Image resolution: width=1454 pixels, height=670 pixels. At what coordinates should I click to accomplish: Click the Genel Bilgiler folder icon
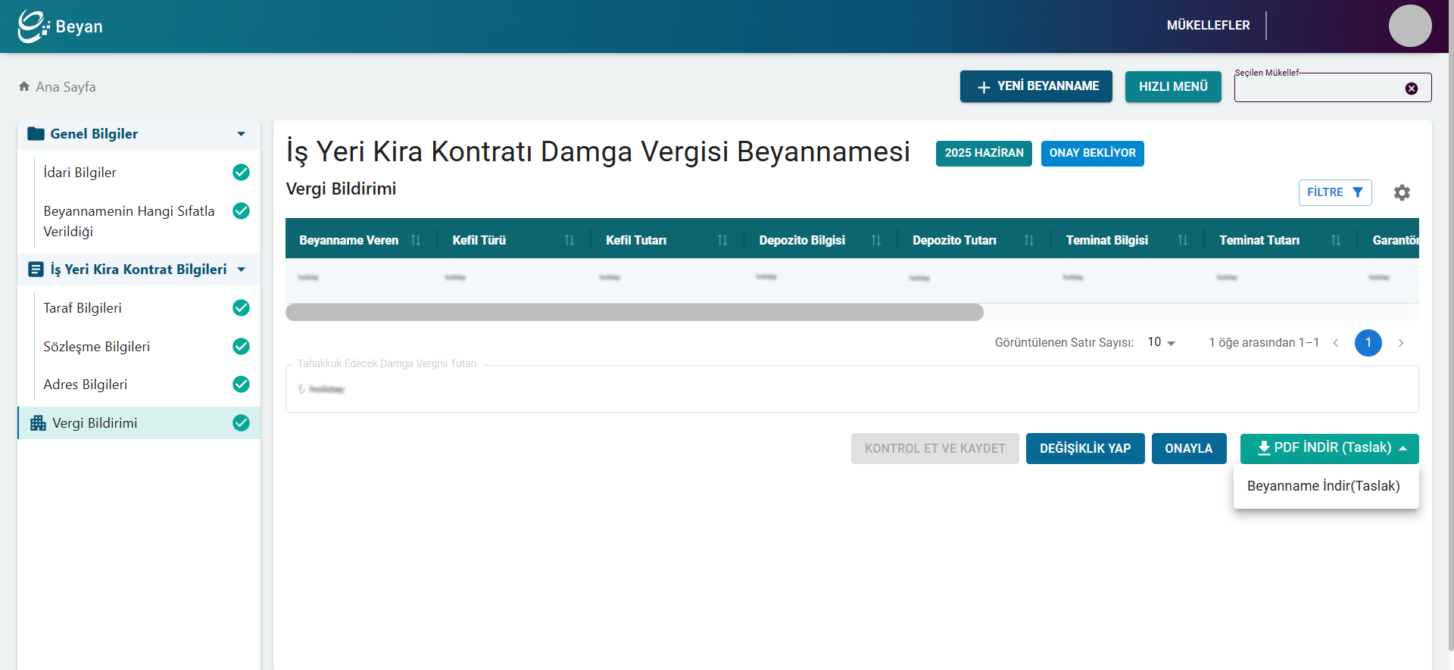pos(36,134)
